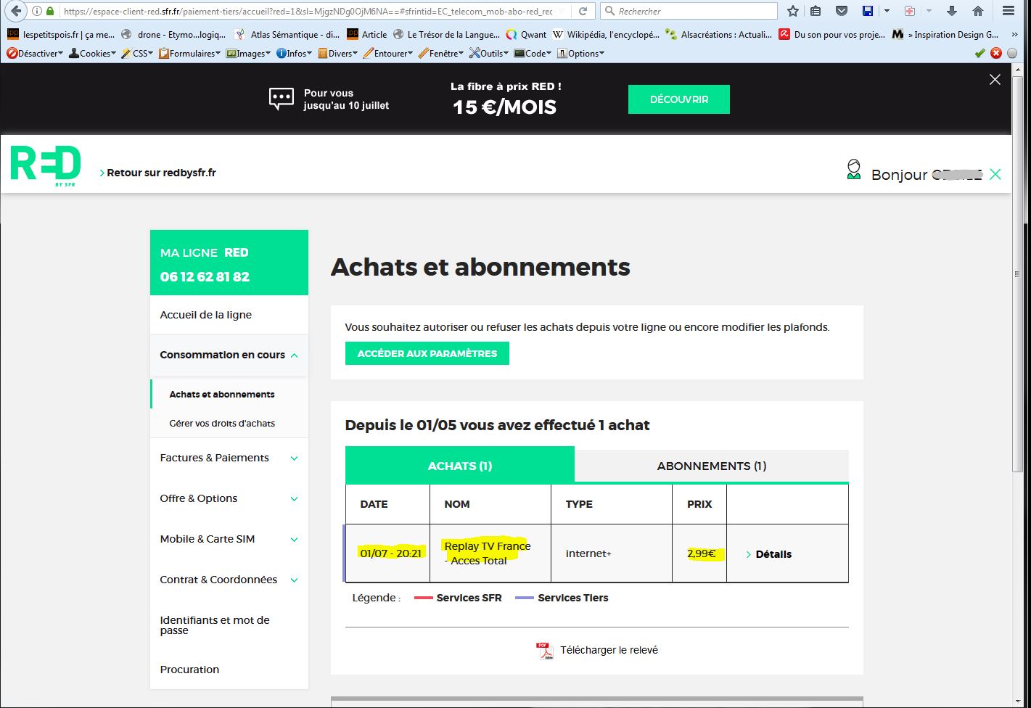Open the Qwant bookmark
Viewport: 1031px width, 708px height.
point(527,34)
